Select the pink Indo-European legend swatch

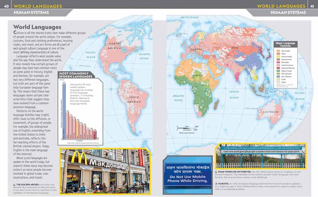click(x=278, y=65)
